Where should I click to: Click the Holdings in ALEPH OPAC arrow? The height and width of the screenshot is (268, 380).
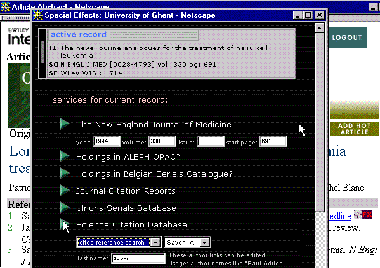coord(65,156)
